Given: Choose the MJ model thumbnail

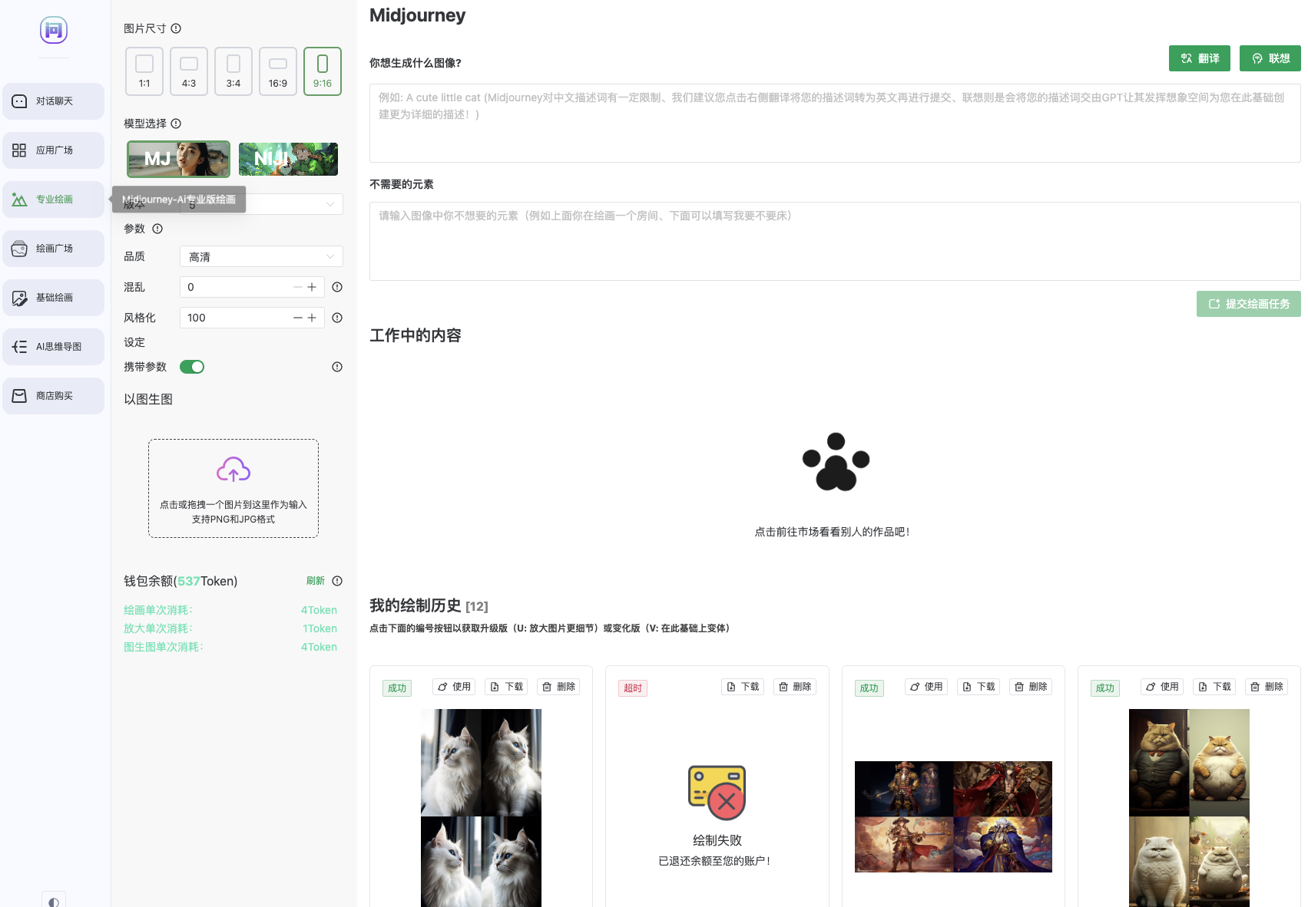Looking at the screenshot, I should [179, 159].
